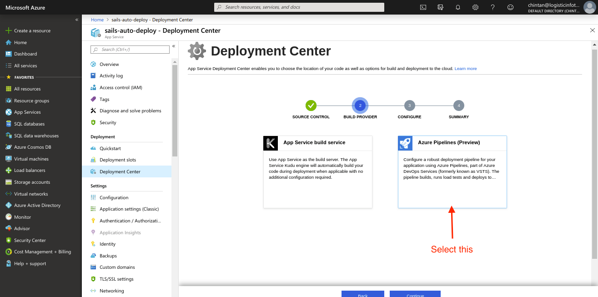Click the Advisor icon in sidebar

8,228
